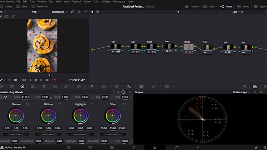Viewport: 267px width, 150px height.
Task: Toggle the Media Pool panel
Action: [x=40, y=7]
